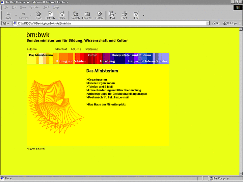The height and width of the screenshot is (182, 243).
Task: Stop the page loading
Action: [x=38, y=16]
